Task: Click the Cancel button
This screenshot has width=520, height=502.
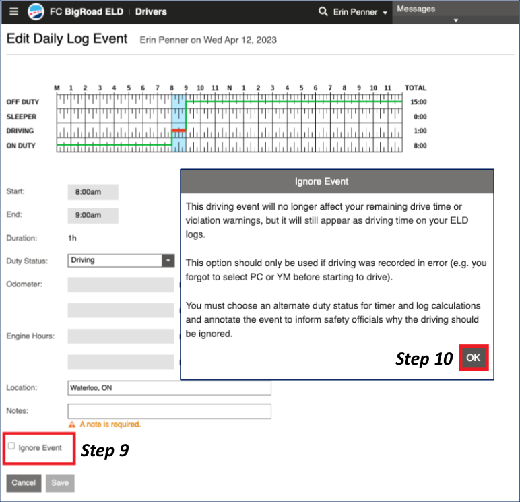Action: pyautogui.click(x=24, y=483)
